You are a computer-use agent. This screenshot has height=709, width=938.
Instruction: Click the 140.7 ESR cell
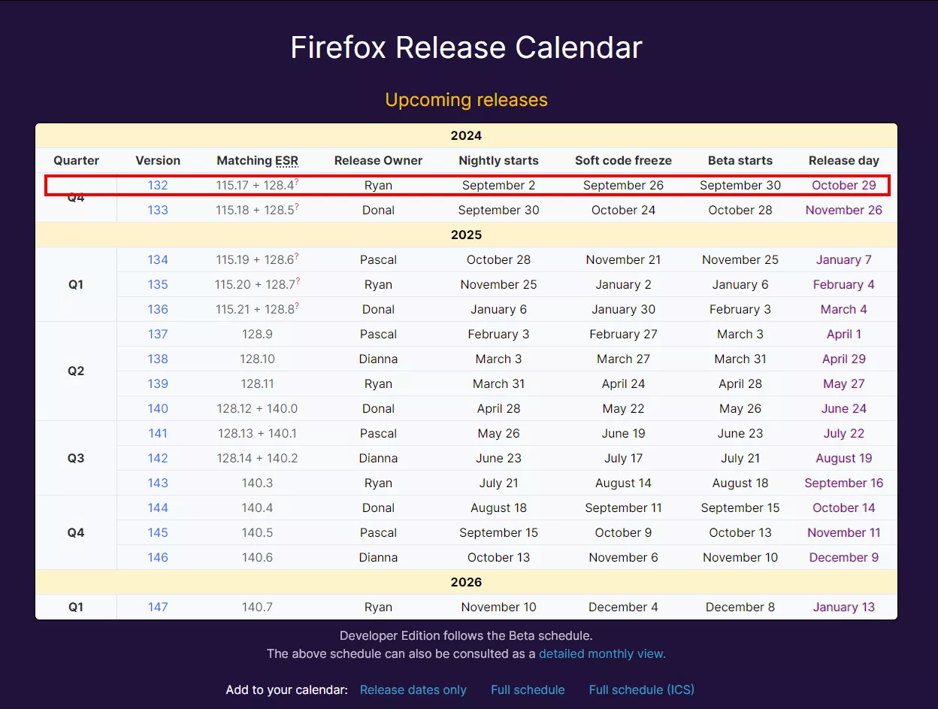click(x=257, y=607)
